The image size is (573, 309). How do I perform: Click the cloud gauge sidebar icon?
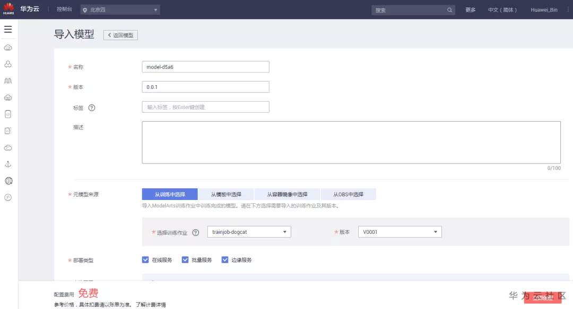(x=8, y=148)
